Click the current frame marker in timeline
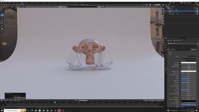This screenshot has height=112, width=199. [55, 102]
